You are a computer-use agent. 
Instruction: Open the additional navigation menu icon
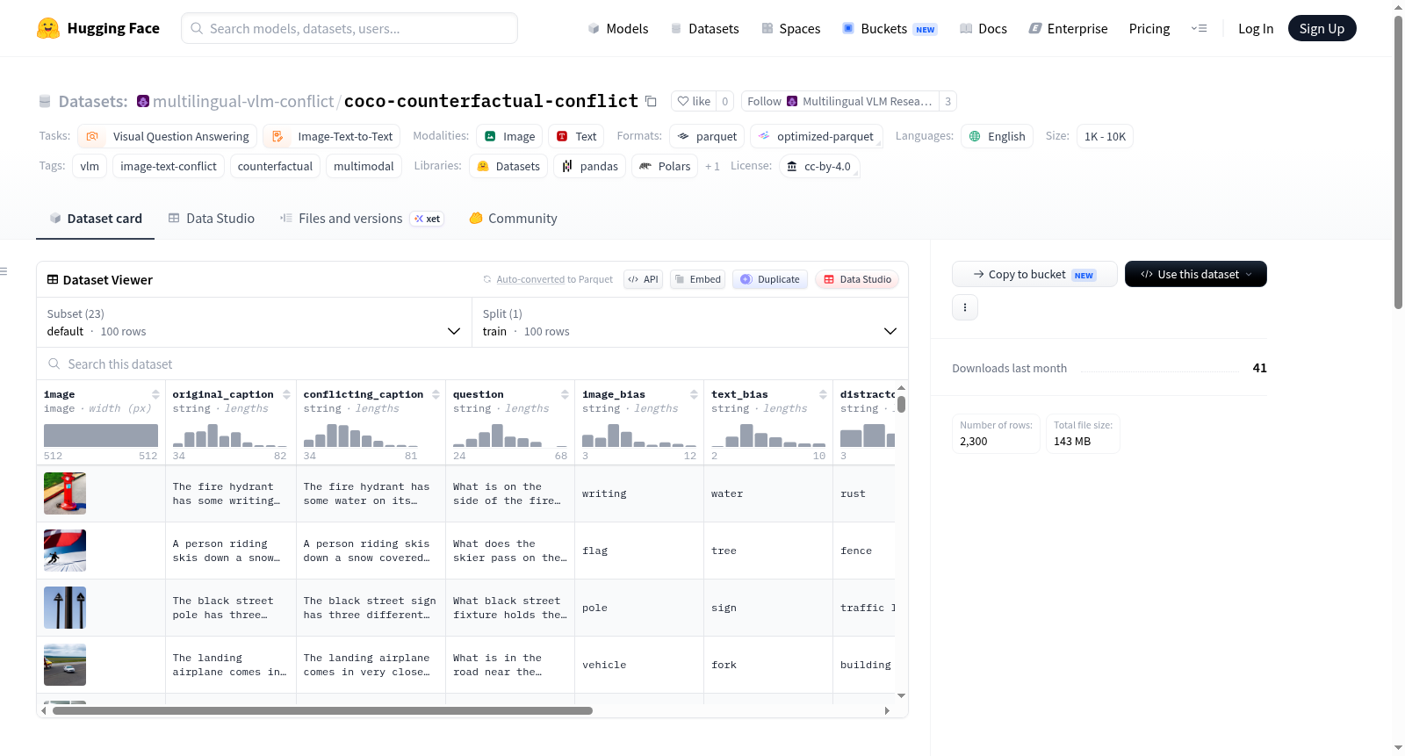pyautogui.click(x=1199, y=29)
